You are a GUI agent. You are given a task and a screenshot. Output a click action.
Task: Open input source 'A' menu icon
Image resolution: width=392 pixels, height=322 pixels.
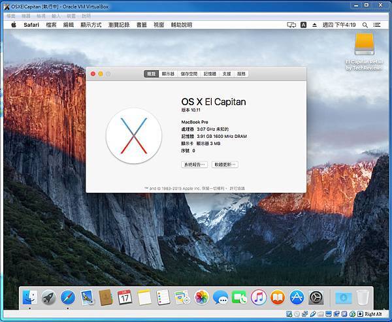tap(303, 25)
